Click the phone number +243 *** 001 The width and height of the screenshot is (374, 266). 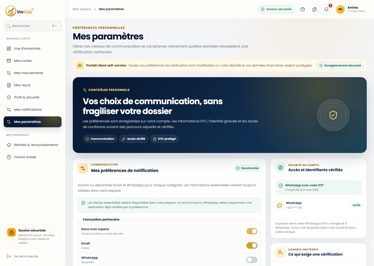(x=294, y=208)
